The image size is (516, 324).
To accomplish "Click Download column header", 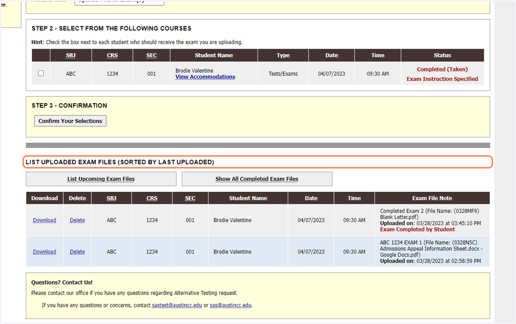I will tap(44, 198).
